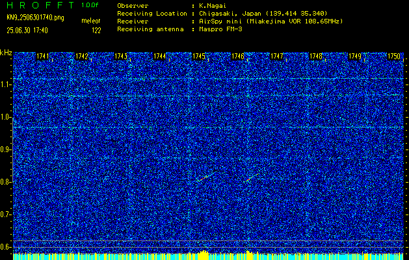Click the 1741 time marker
The height and width of the screenshot is (260, 409).
pos(42,56)
